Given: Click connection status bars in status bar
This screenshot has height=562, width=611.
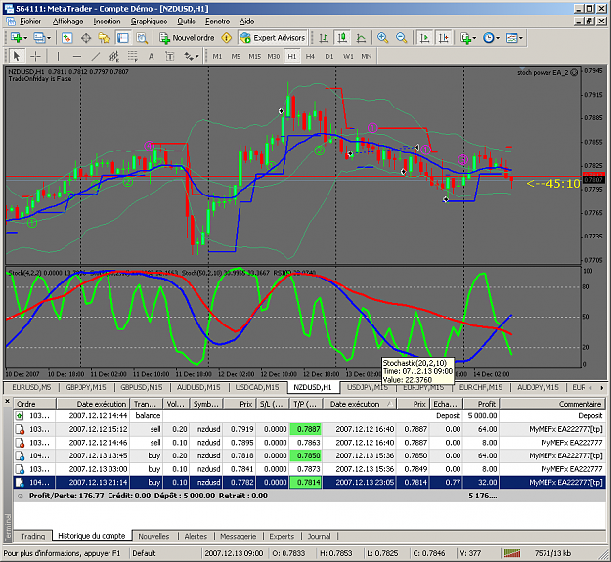Looking at the screenshot, I should [512, 553].
